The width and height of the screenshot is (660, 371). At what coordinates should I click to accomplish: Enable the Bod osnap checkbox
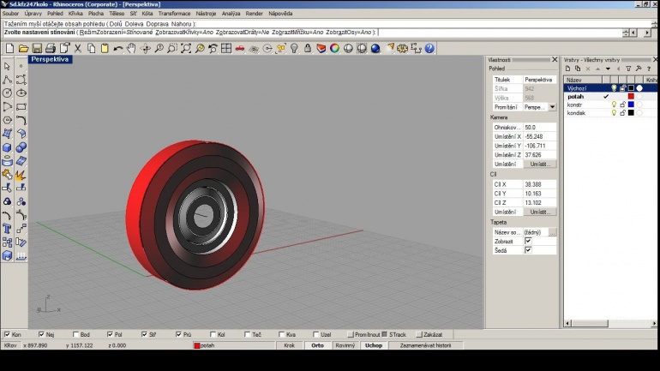click(75, 334)
